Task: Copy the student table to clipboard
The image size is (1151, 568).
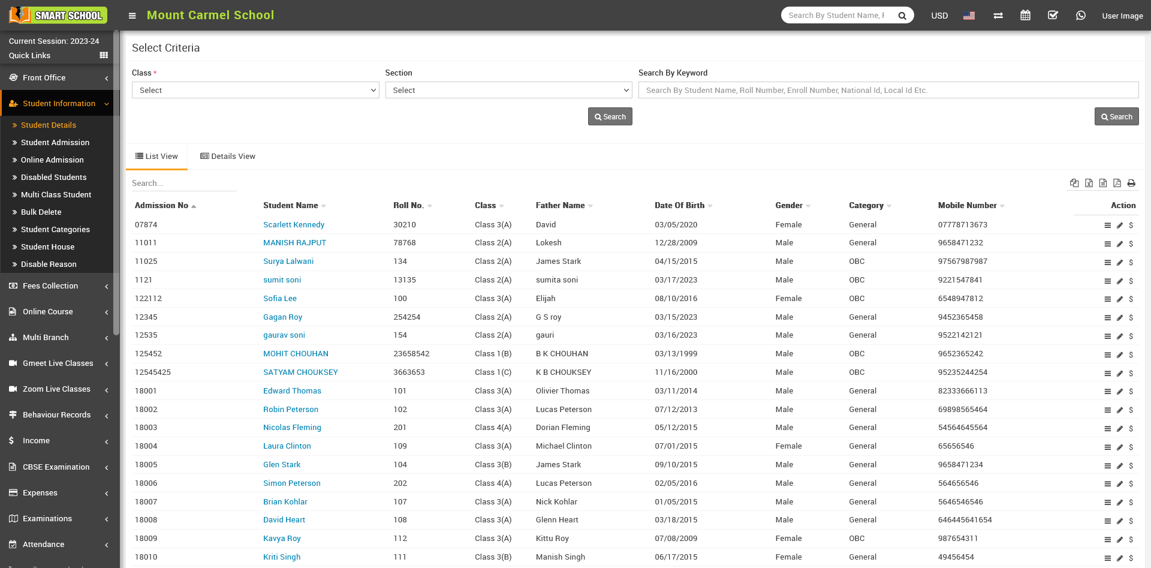Action: coord(1074,183)
